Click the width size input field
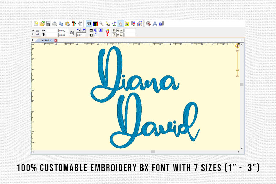 52,31
